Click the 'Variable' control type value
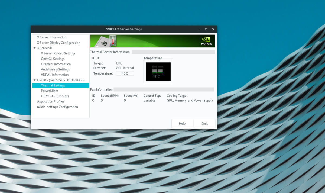The image size is (325, 193). 149,101
